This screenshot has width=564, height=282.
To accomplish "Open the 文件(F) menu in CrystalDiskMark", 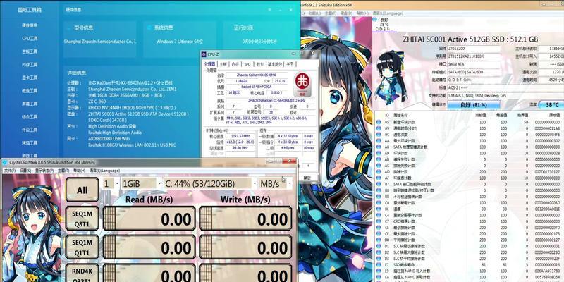I will click(9, 171).
